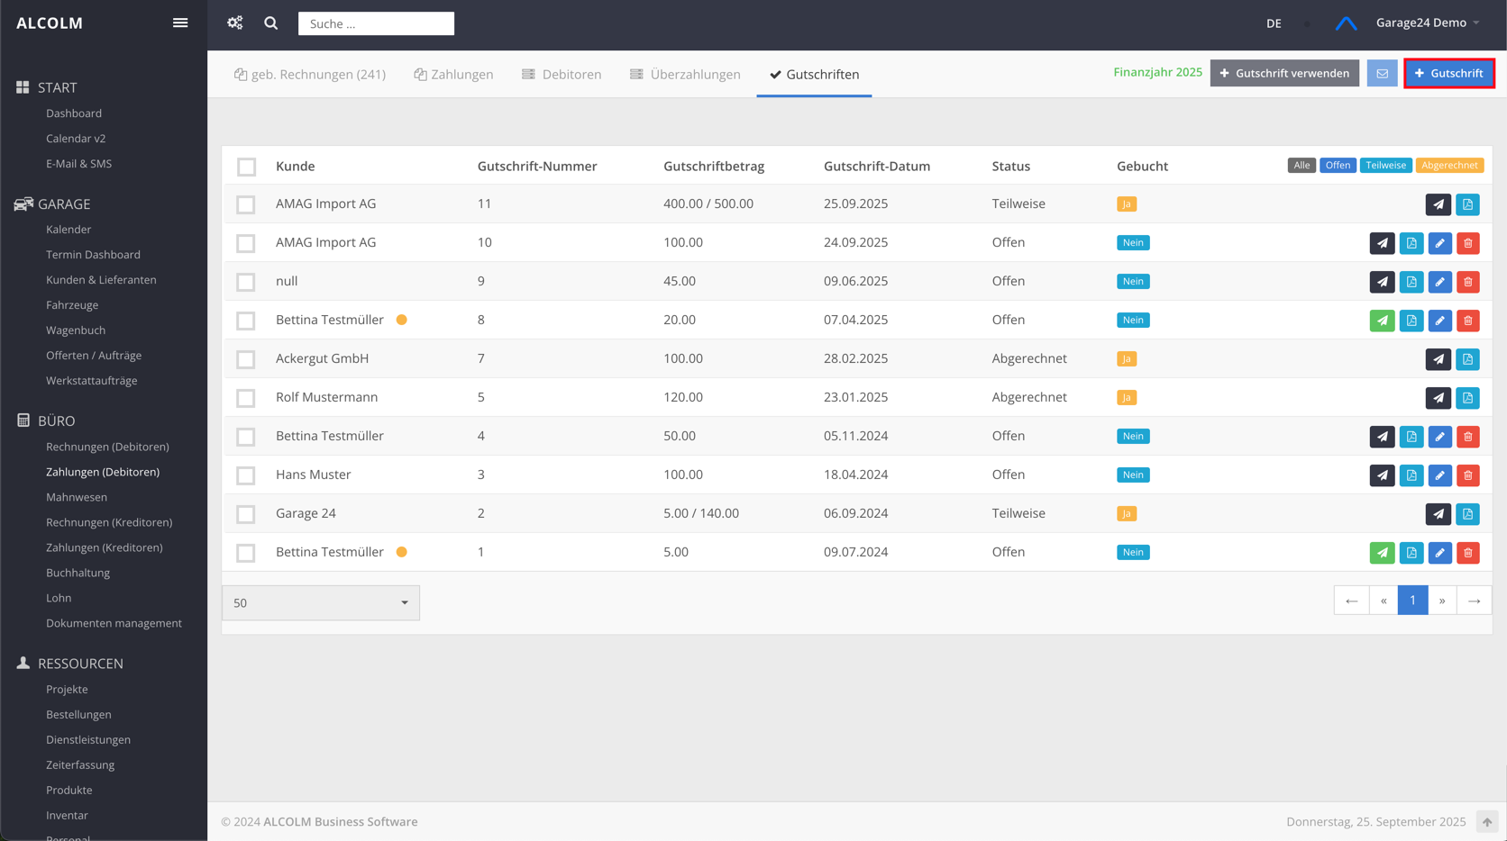Expand the Garage24 Demo account menu
The width and height of the screenshot is (1507, 841).
click(x=1428, y=23)
